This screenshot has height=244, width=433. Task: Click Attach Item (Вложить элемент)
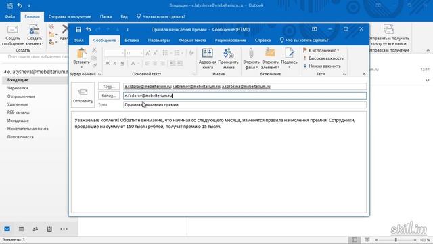[270, 59]
